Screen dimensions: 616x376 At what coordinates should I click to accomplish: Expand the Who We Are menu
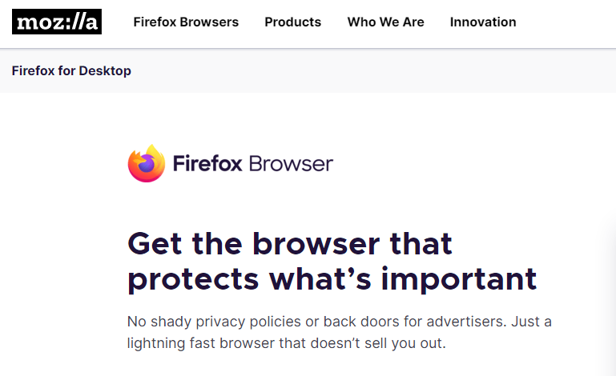pyautogui.click(x=385, y=22)
